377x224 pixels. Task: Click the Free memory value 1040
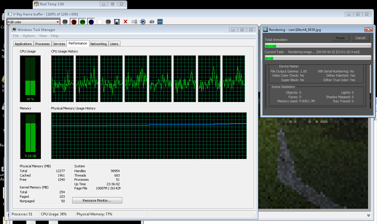61,180
